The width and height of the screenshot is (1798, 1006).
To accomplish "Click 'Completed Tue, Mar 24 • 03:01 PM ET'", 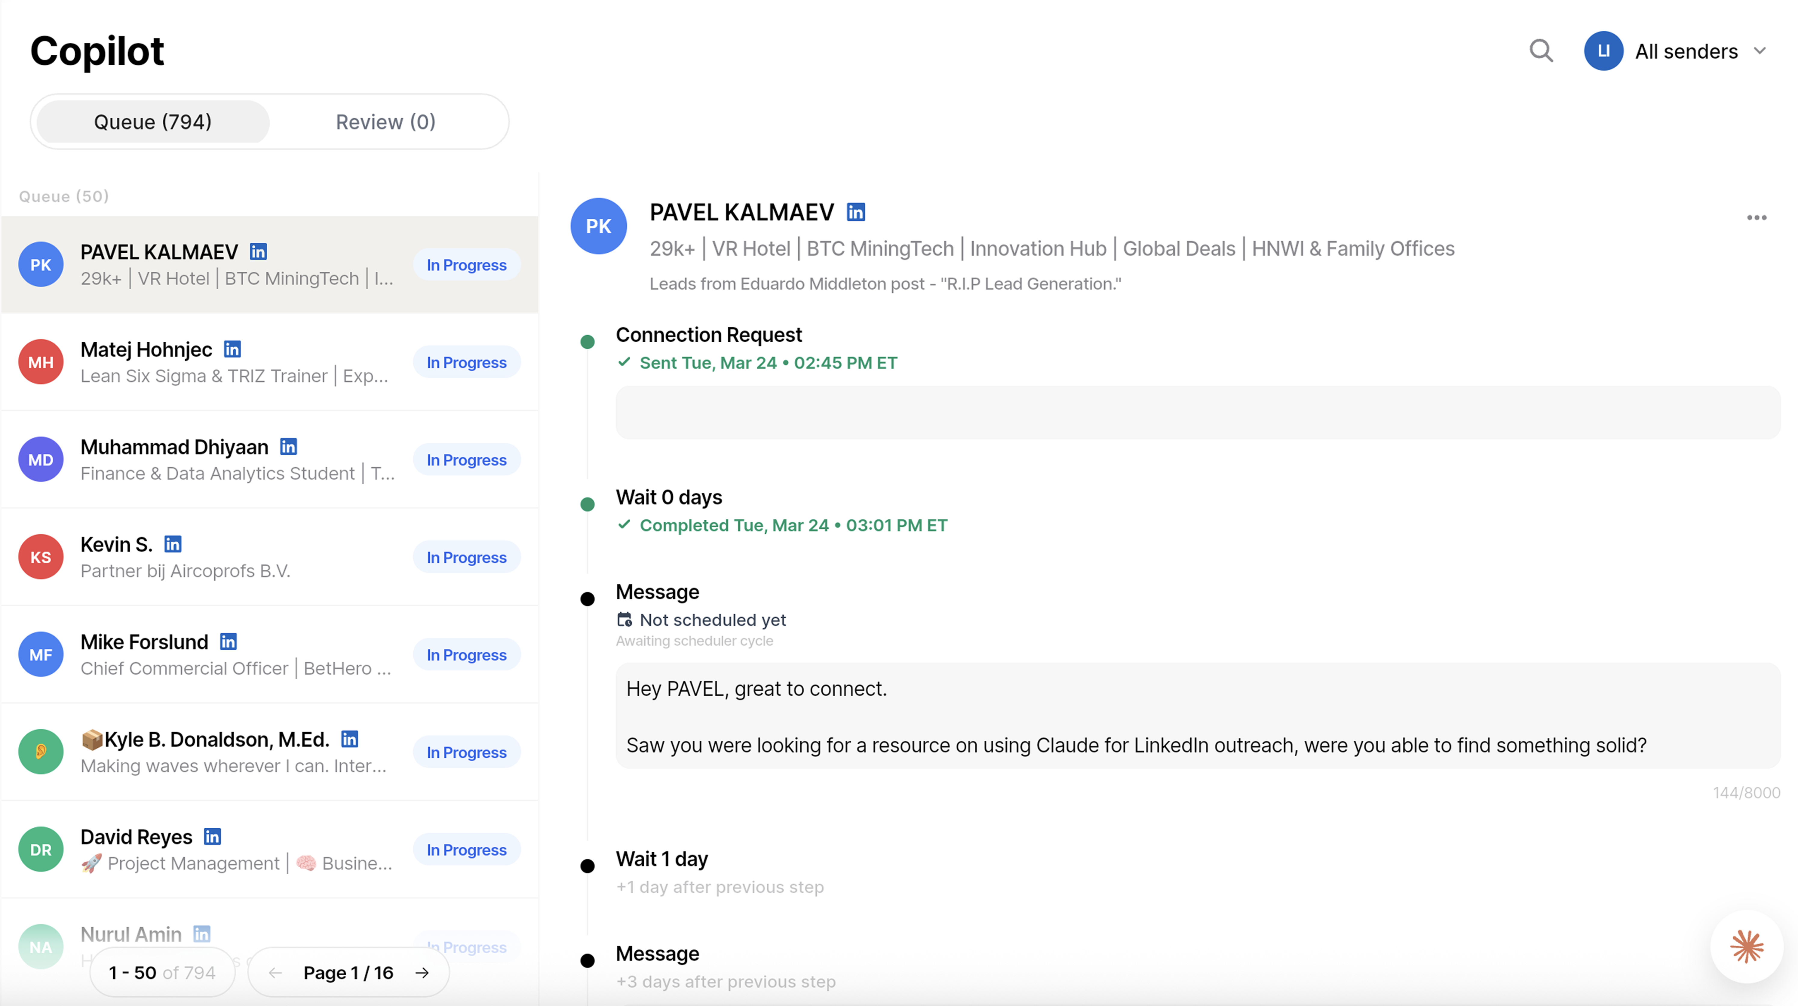I will pyautogui.click(x=793, y=526).
